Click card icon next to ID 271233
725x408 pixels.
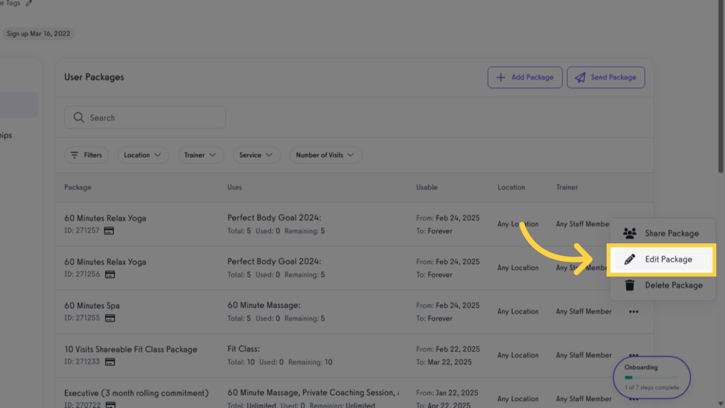(x=110, y=362)
